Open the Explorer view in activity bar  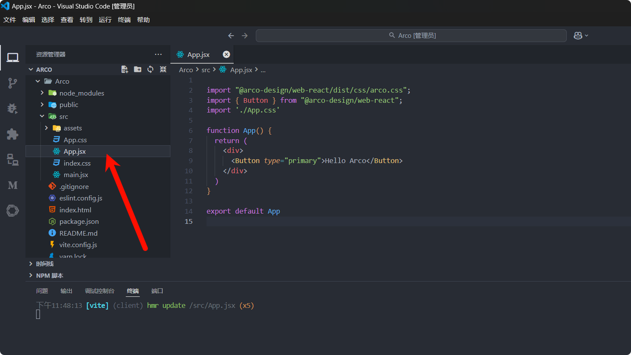click(13, 58)
